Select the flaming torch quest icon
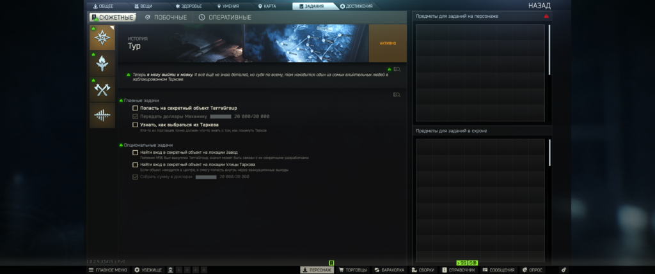This screenshot has width=655, height=274. [102, 63]
